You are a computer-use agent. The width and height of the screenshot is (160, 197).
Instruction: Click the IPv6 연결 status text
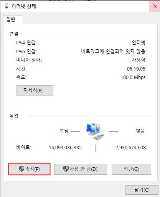(113, 51)
